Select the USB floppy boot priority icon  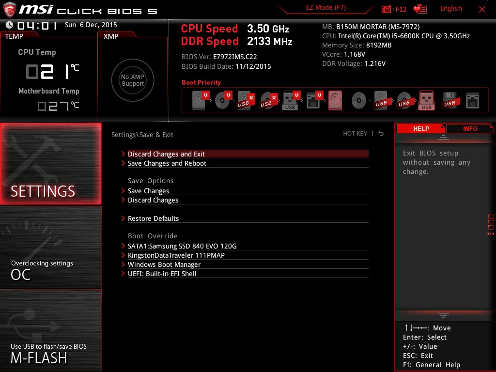click(449, 101)
